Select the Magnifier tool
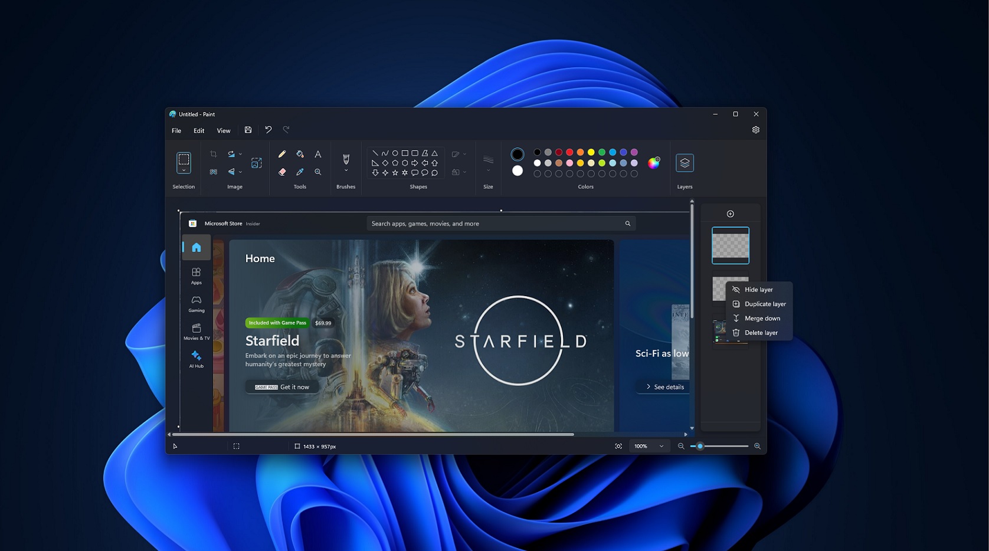Image resolution: width=989 pixels, height=551 pixels. pyautogui.click(x=317, y=172)
